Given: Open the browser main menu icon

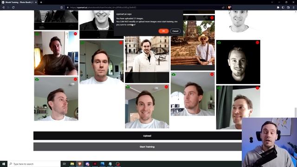Looking at the screenshot, I should tap(293, 7).
